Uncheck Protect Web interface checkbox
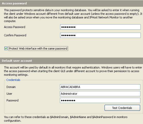 click(x=6, y=49)
